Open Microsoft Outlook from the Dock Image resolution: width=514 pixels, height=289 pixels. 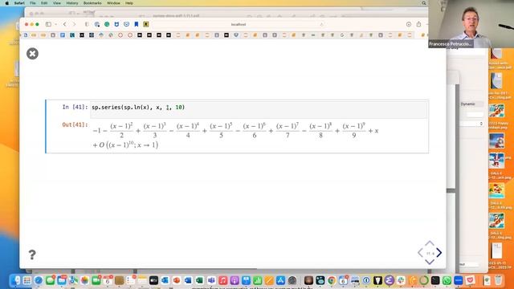(x=165, y=280)
